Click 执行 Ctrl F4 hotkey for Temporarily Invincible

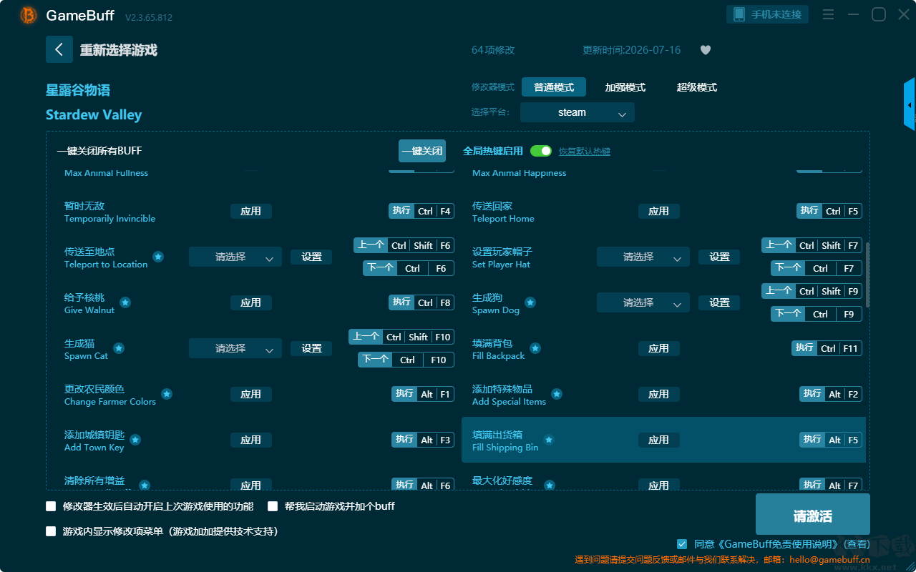422,211
